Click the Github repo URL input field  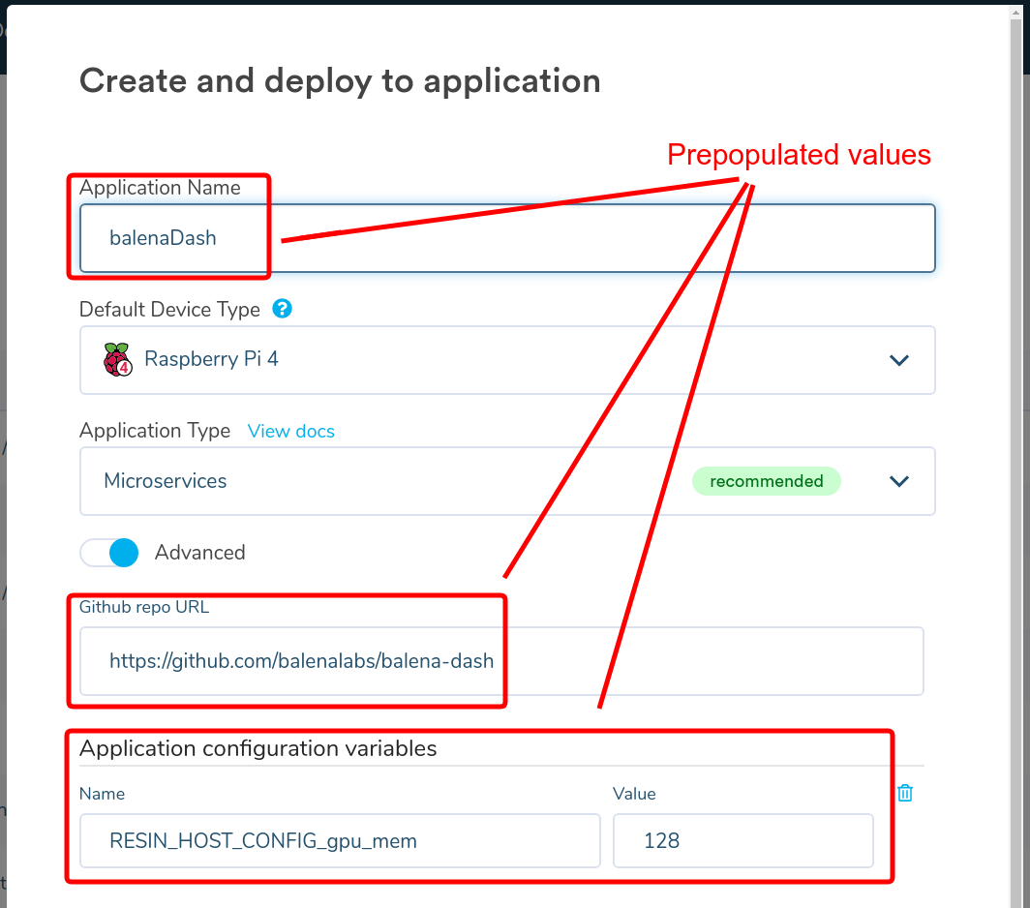click(387, 660)
